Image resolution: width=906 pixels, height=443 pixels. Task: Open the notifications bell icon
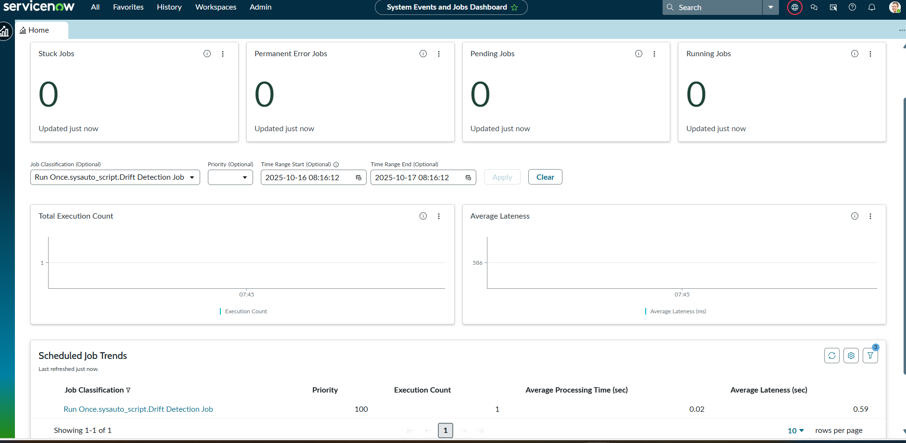871,7
